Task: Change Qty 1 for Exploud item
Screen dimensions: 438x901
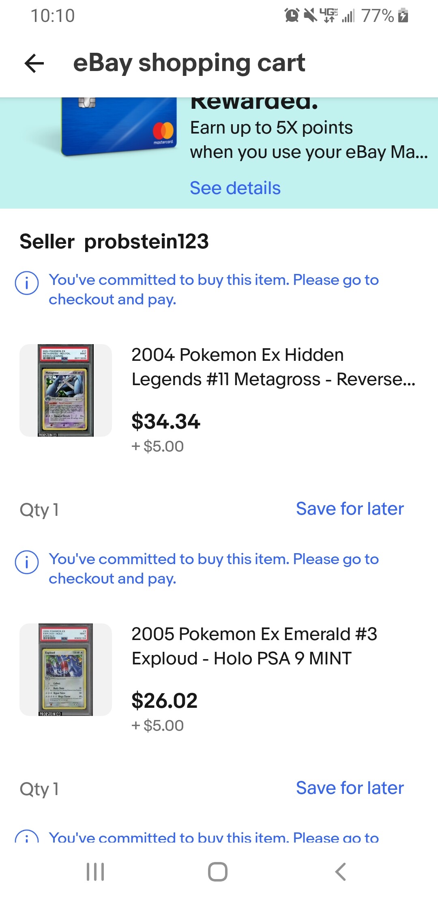Action: click(39, 789)
